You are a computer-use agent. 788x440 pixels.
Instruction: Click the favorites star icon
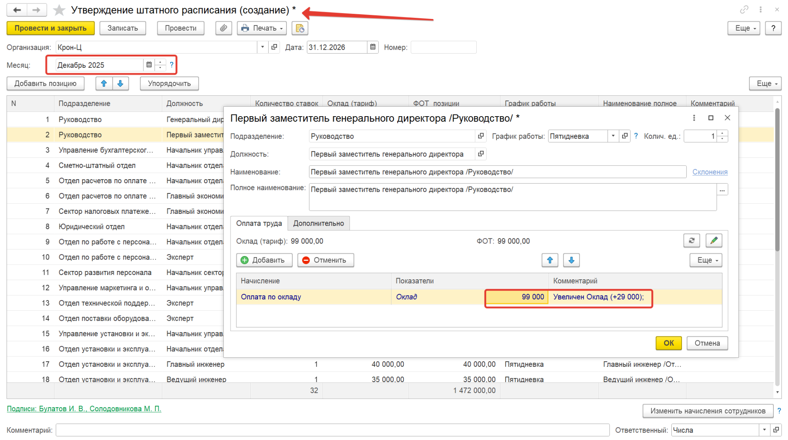(59, 10)
